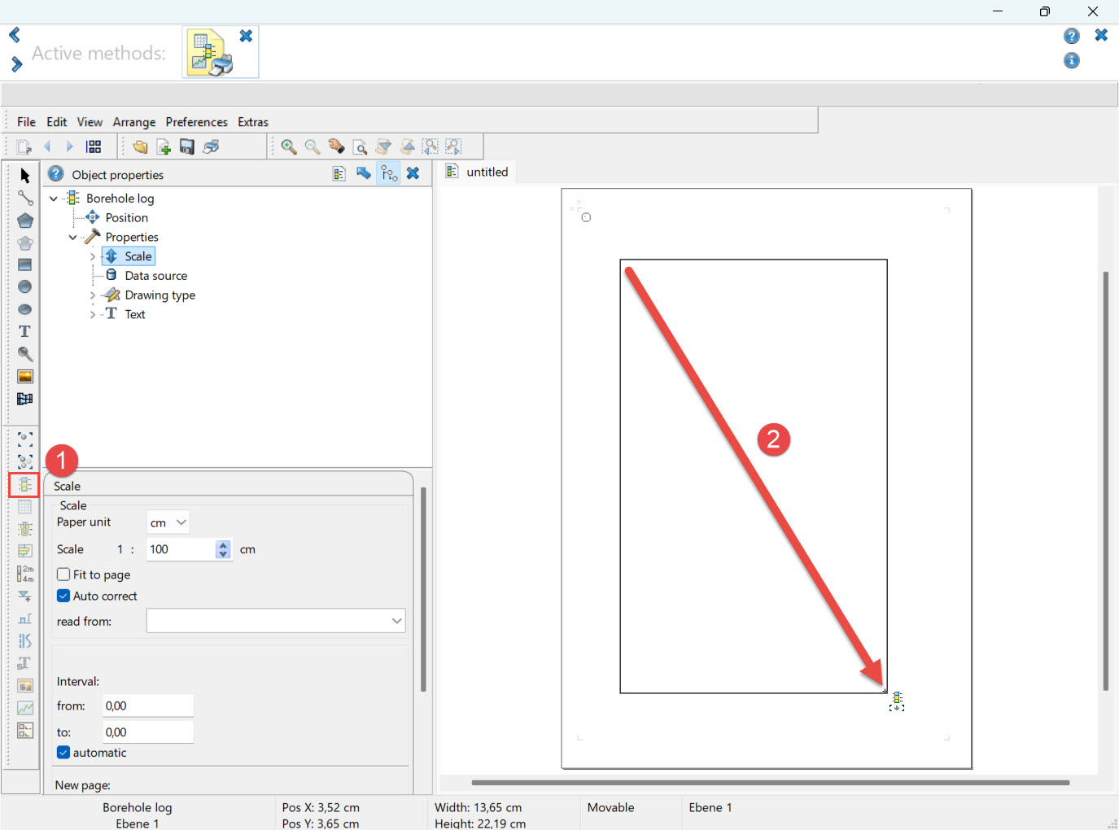Switch to the untitled document tab
Image resolution: width=1119 pixels, height=830 pixels.
487,173
